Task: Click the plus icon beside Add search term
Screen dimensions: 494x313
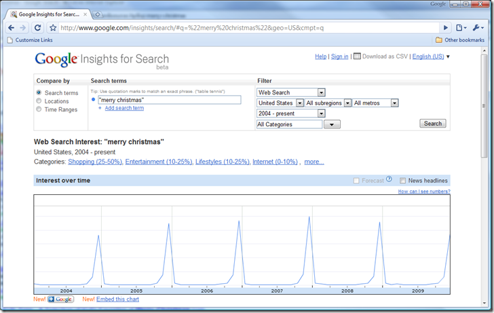Action: click(100, 108)
